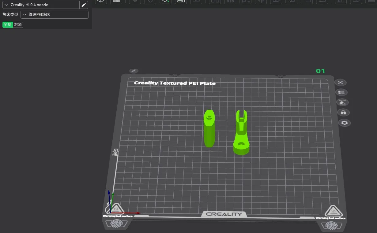Switch to 对象 object settings
This screenshot has height=233, width=377.
coord(18,25)
